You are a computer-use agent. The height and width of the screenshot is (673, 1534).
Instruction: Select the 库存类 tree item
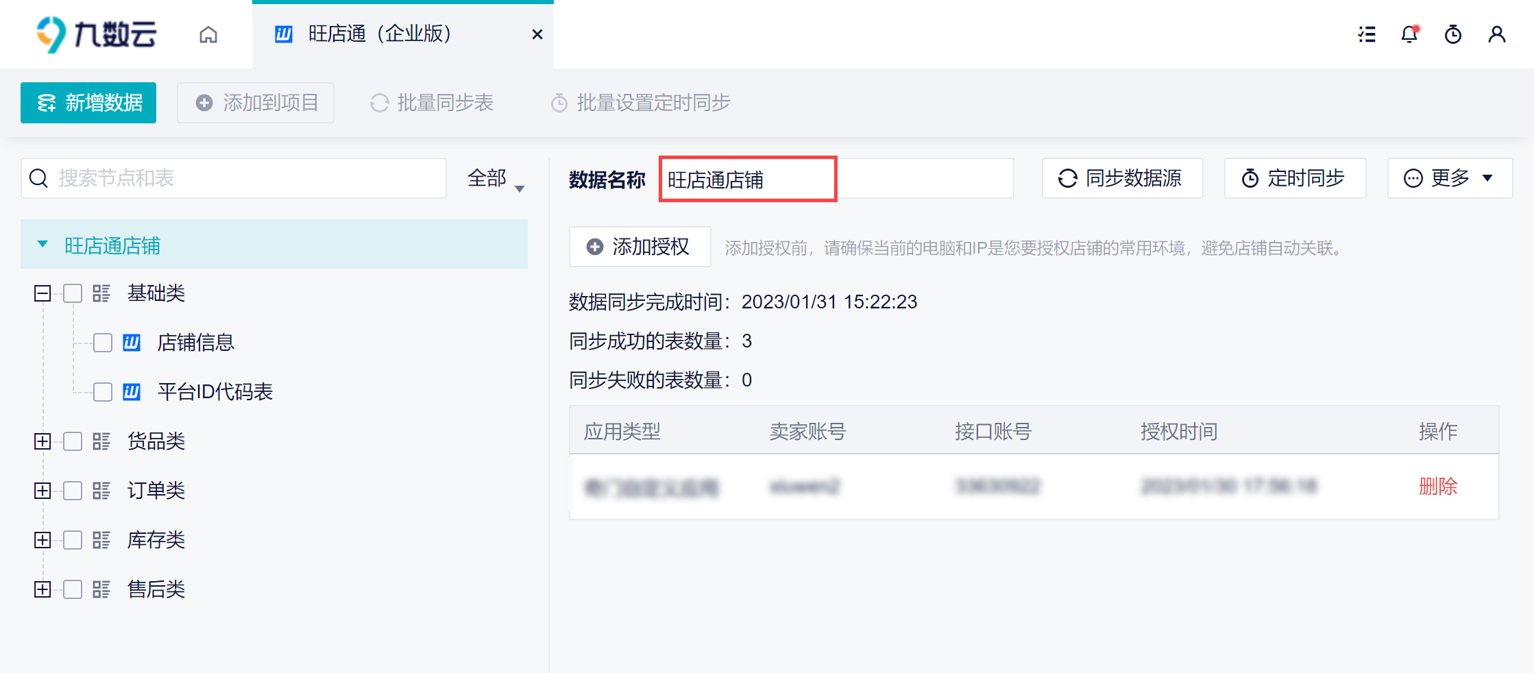tap(156, 540)
